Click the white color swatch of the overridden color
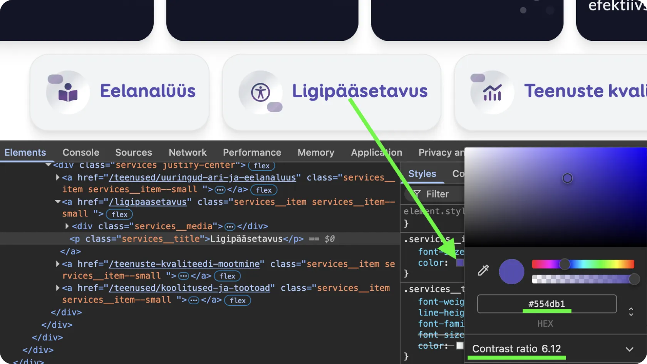 coord(460,346)
